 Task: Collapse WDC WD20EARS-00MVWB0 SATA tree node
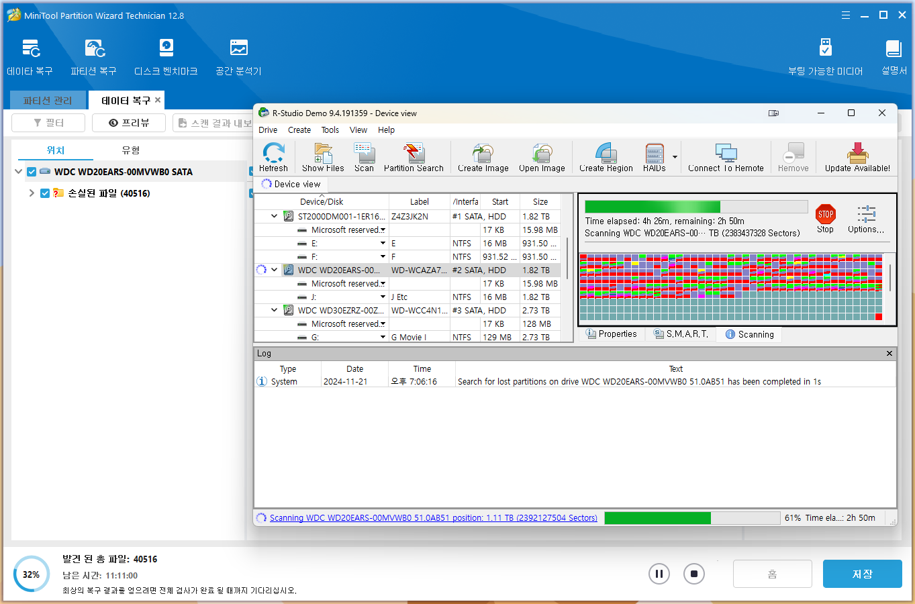click(x=19, y=172)
